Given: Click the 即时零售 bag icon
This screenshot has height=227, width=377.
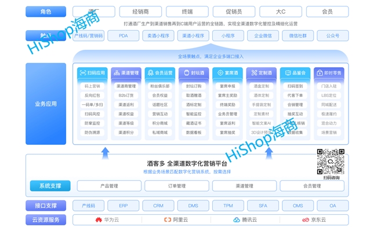Looking at the screenshot, I should 320,73.
